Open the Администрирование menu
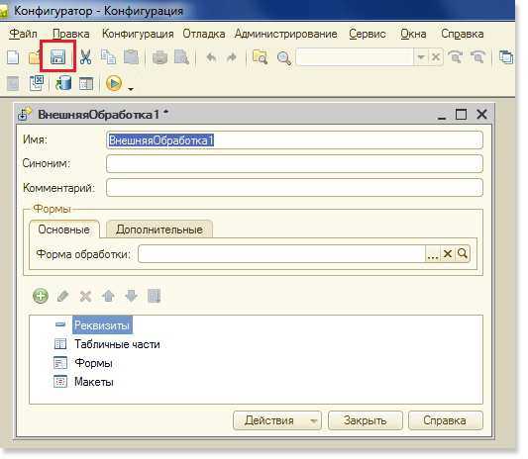528x459 pixels. tap(286, 34)
